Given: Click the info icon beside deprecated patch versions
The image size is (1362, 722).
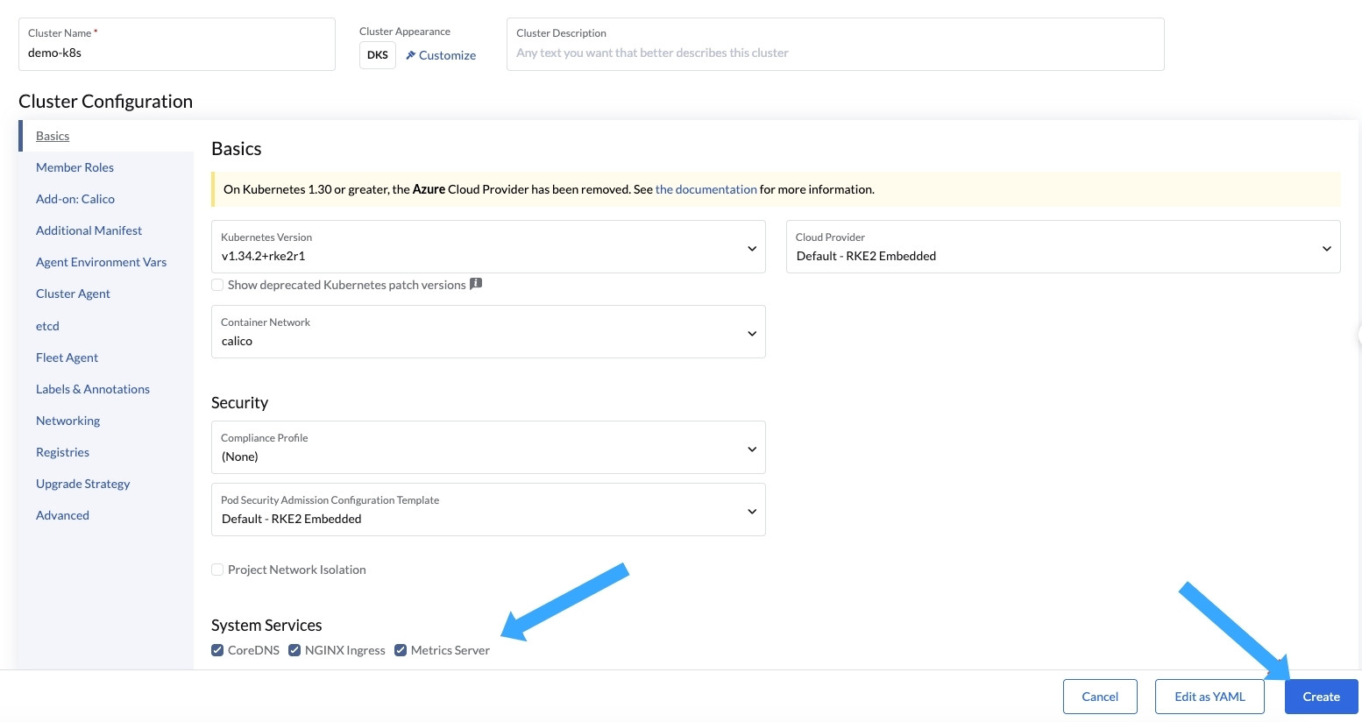Looking at the screenshot, I should tap(476, 284).
